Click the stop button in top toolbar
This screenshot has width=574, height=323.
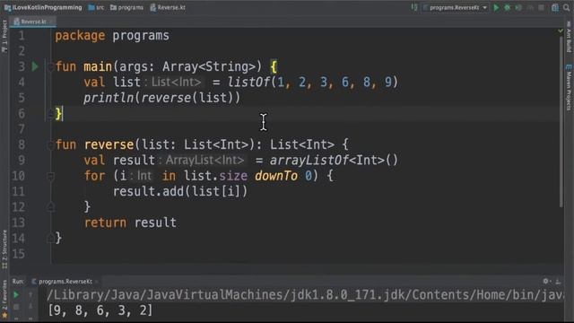(541, 7)
